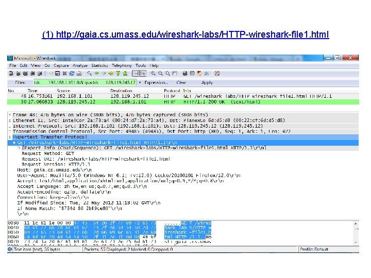The image size is (371, 278).
Task: Clear the display filter
Action: (x=181, y=82)
